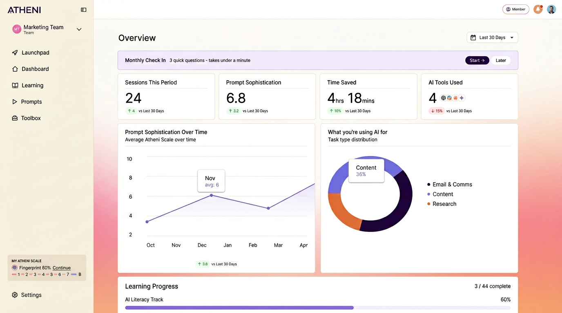Image resolution: width=562 pixels, height=313 pixels.
Task: Click the Marketing Team MT avatar
Action: click(x=17, y=29)
